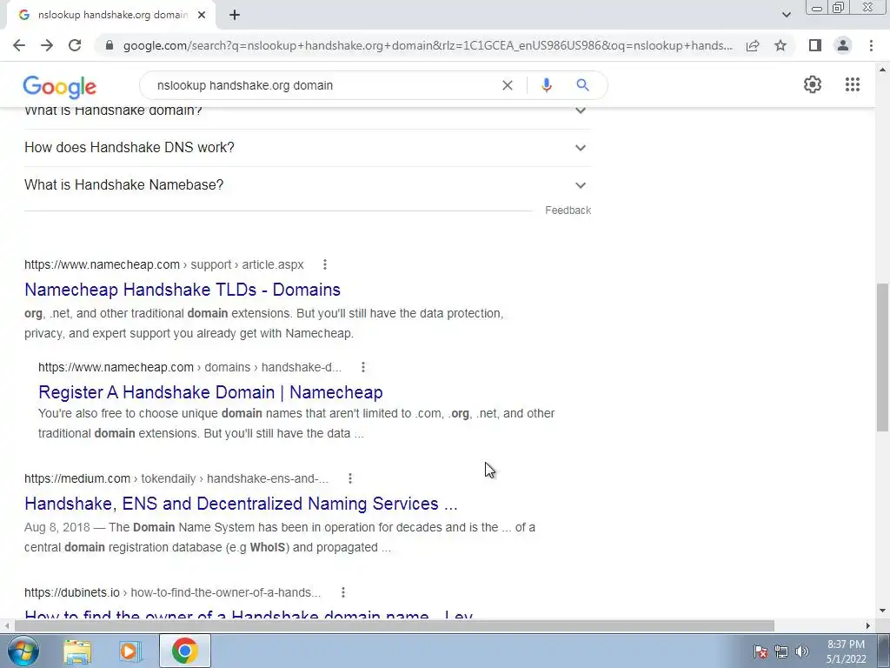
Task: Open the tab search dropdown arrow
Action: pyautogui.click(x=786, y=15)
